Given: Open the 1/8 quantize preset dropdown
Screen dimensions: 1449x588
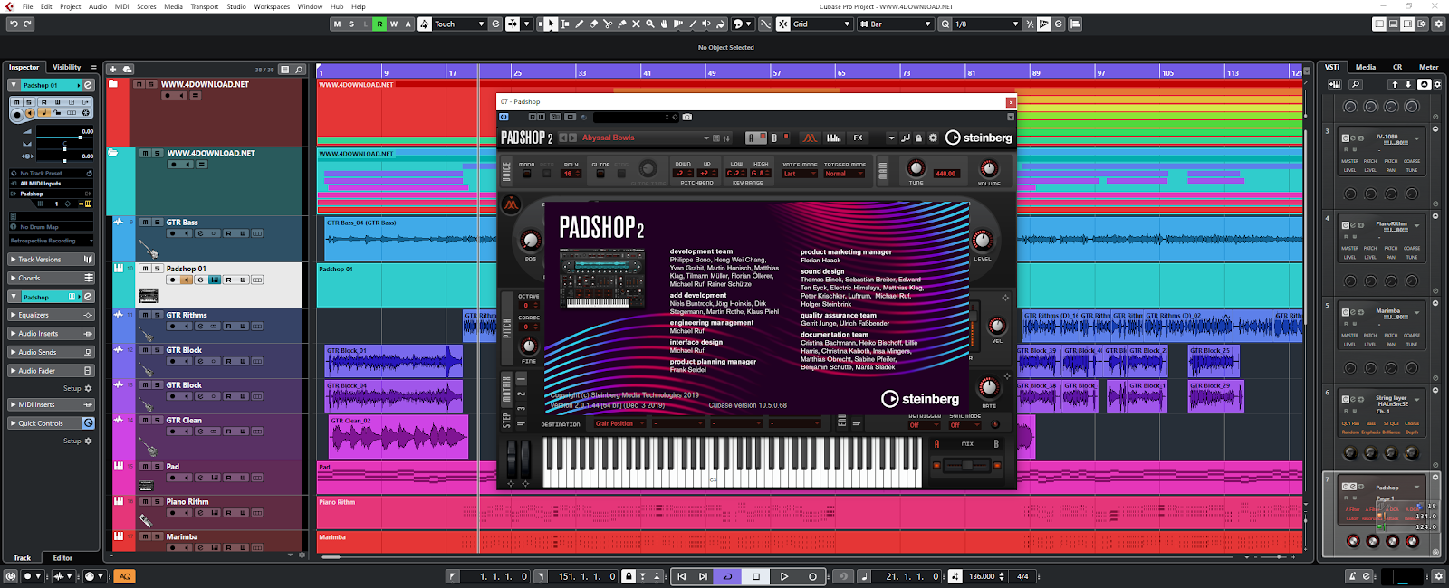Looking at the screenshot, I should click(985, 24).
